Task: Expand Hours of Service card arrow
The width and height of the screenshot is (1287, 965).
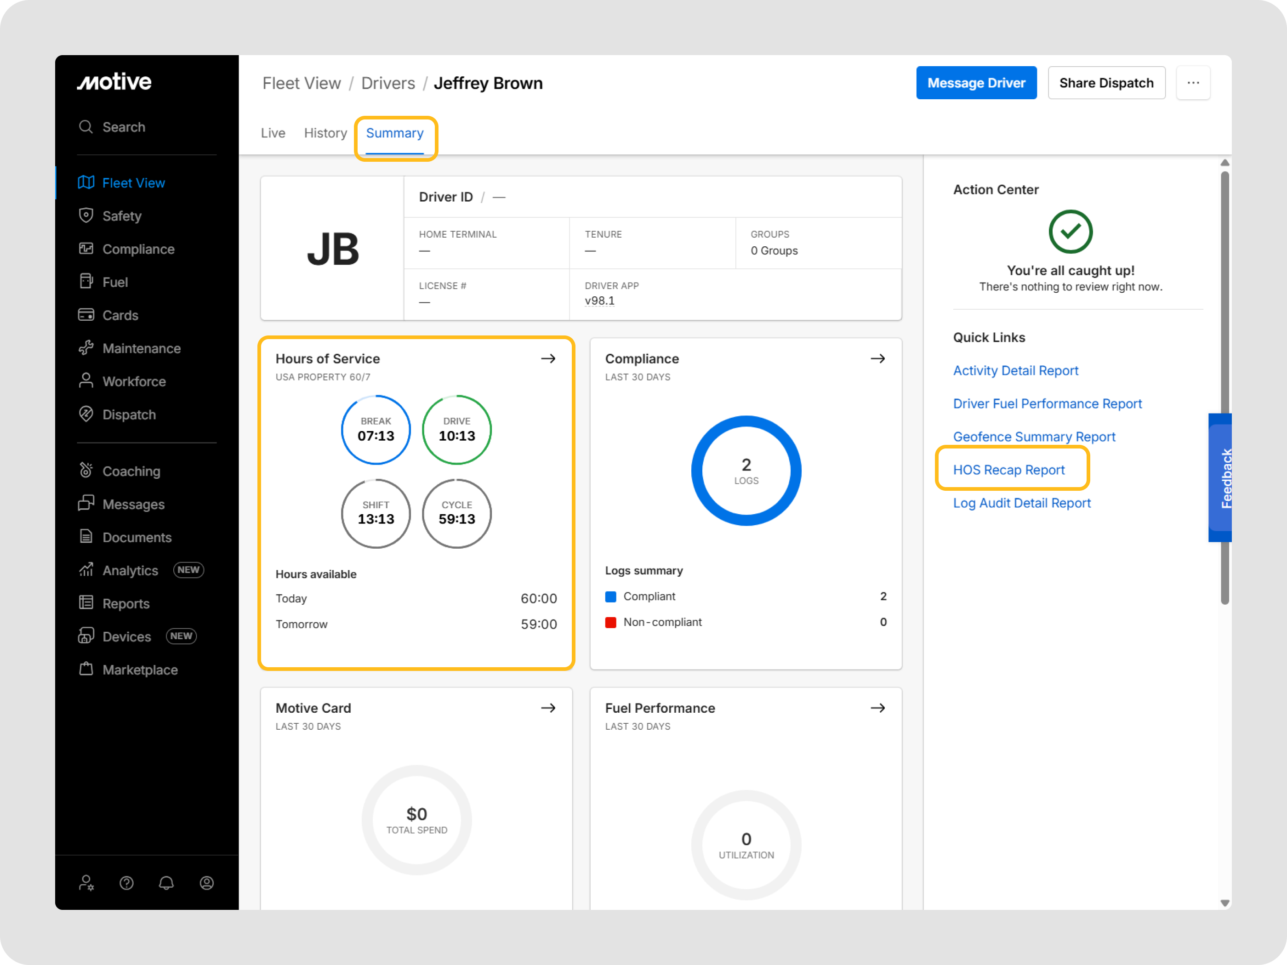Action: click(x=548, y=359)
